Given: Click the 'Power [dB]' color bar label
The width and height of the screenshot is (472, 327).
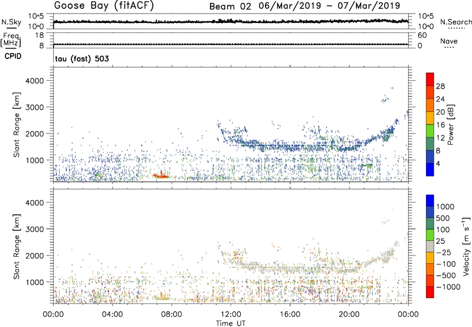Looking at the screenshot, I should [x=450, y=125].
